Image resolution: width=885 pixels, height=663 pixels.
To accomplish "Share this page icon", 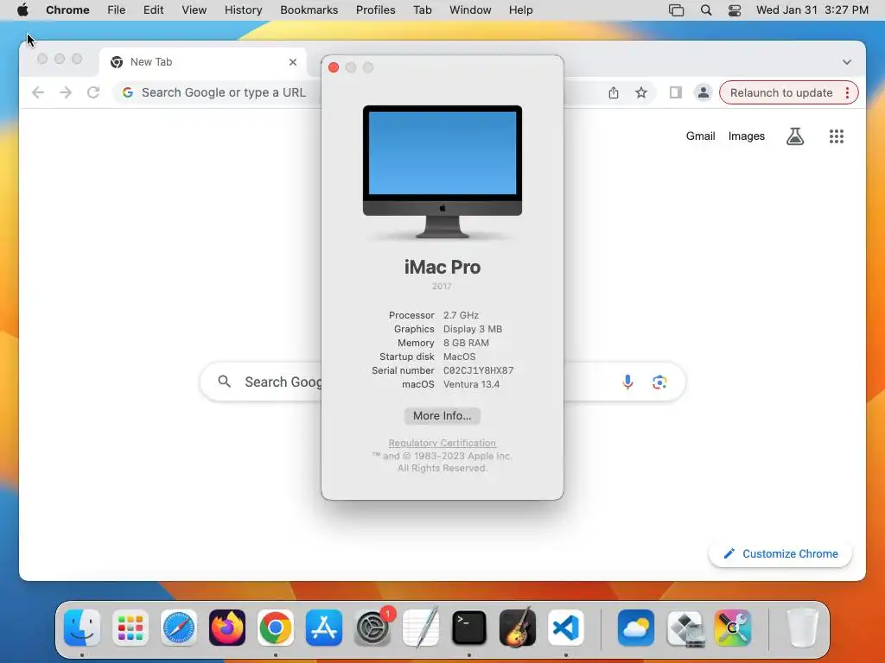I will point(614,92).
